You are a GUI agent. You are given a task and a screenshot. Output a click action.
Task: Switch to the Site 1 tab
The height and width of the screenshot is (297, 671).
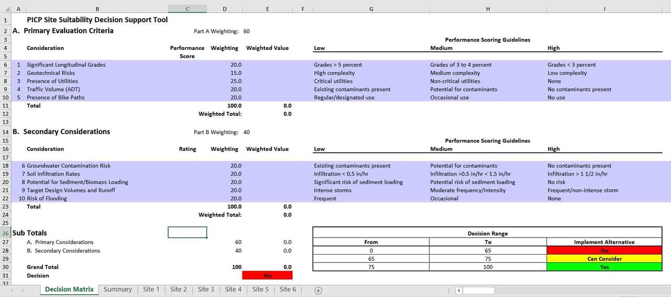(x=151, y=289)
